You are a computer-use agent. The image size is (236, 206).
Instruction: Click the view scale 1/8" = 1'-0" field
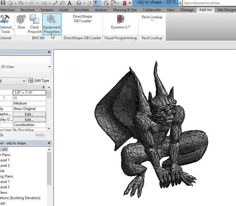(x=29, y=93)
